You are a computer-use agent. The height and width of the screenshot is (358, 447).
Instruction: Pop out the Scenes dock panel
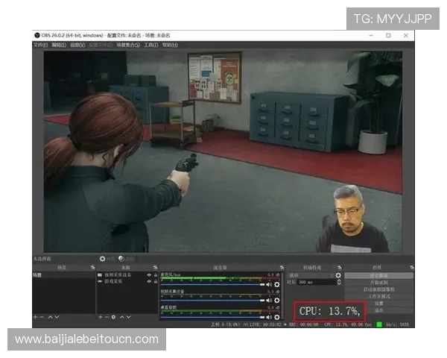(91, 267)
